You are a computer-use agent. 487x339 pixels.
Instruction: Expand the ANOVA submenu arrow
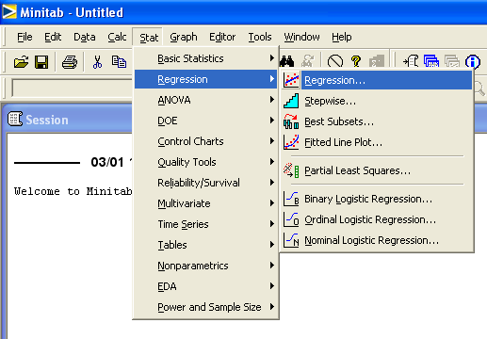[272, 100]
